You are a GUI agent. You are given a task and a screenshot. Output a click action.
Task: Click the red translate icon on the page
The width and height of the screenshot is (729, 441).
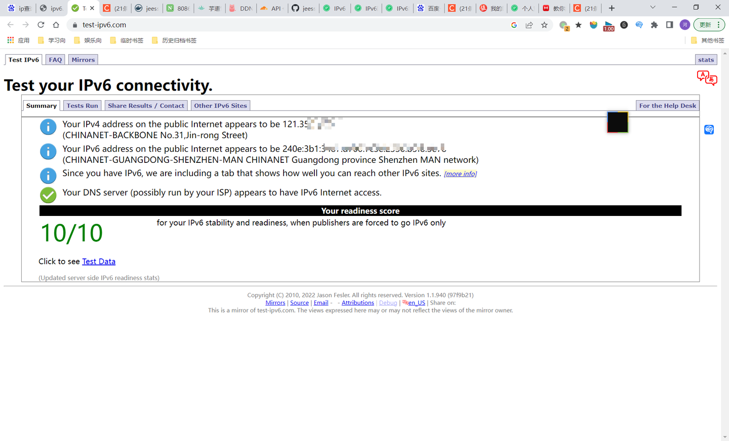pos(707,78)
